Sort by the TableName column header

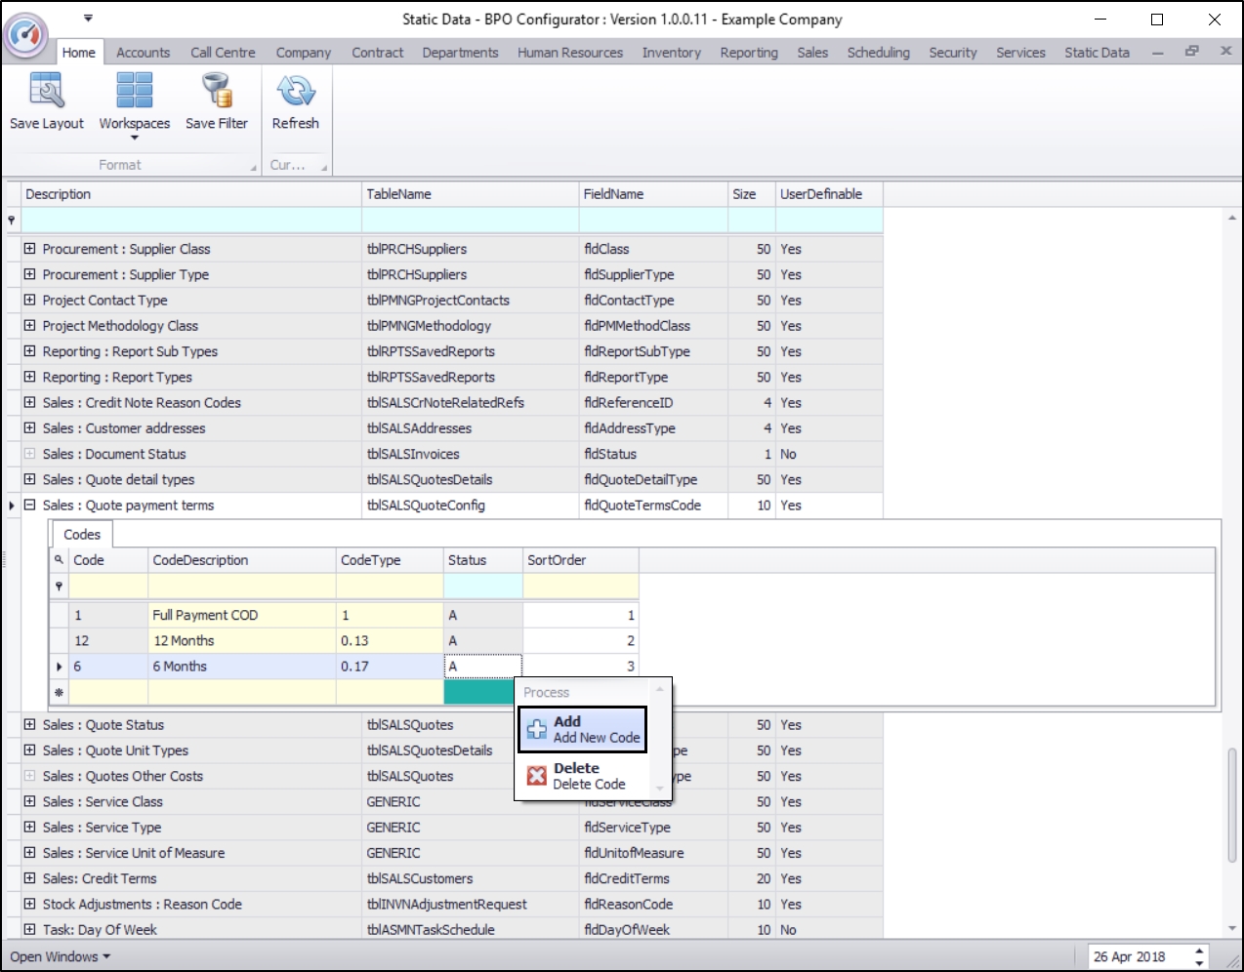tap(469, 194)
